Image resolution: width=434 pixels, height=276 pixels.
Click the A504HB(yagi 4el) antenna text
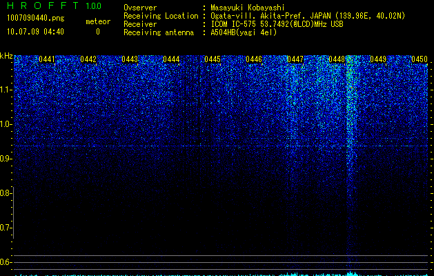(x=244, y=32)
